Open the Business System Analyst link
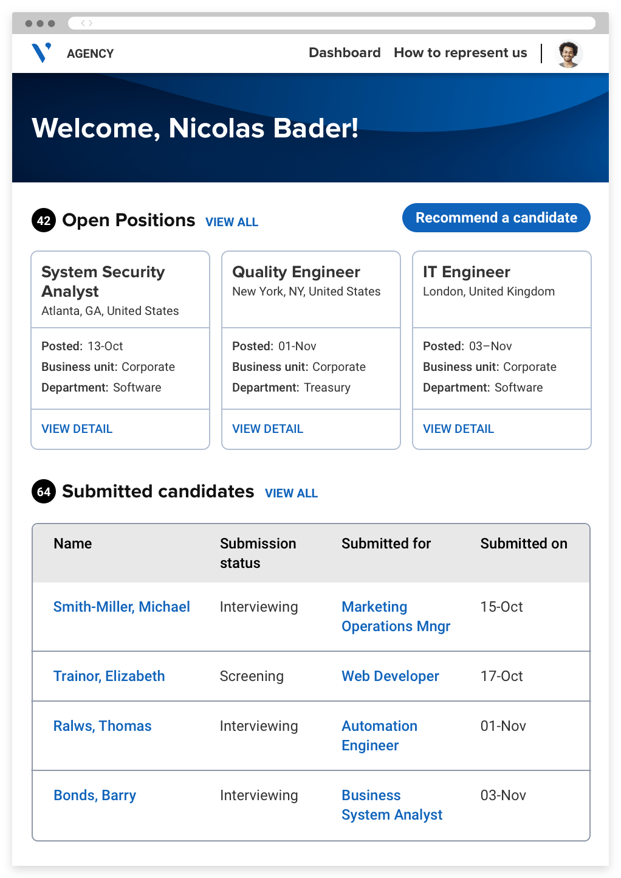Viewport: 621px width, 878px height. [x=392, y=805]
